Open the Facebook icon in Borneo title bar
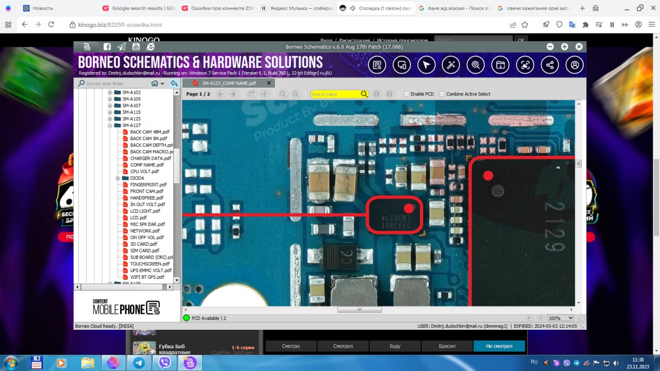The width and height of the screenshot is (660, 371). point(107,46)
